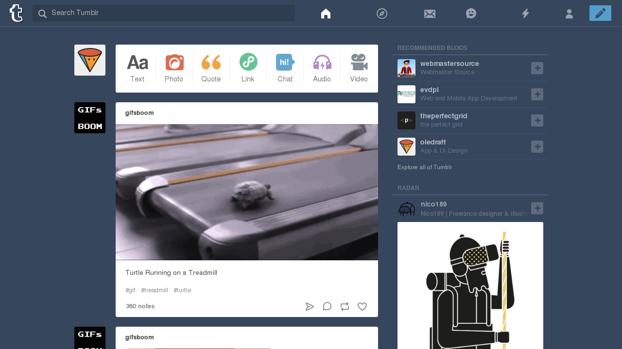The image size is (622, 349).
Task: Go to the Home dashboard icon
Action: coord(326,14)
